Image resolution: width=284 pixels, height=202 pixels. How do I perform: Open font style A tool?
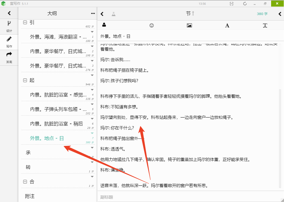[227, 26]
